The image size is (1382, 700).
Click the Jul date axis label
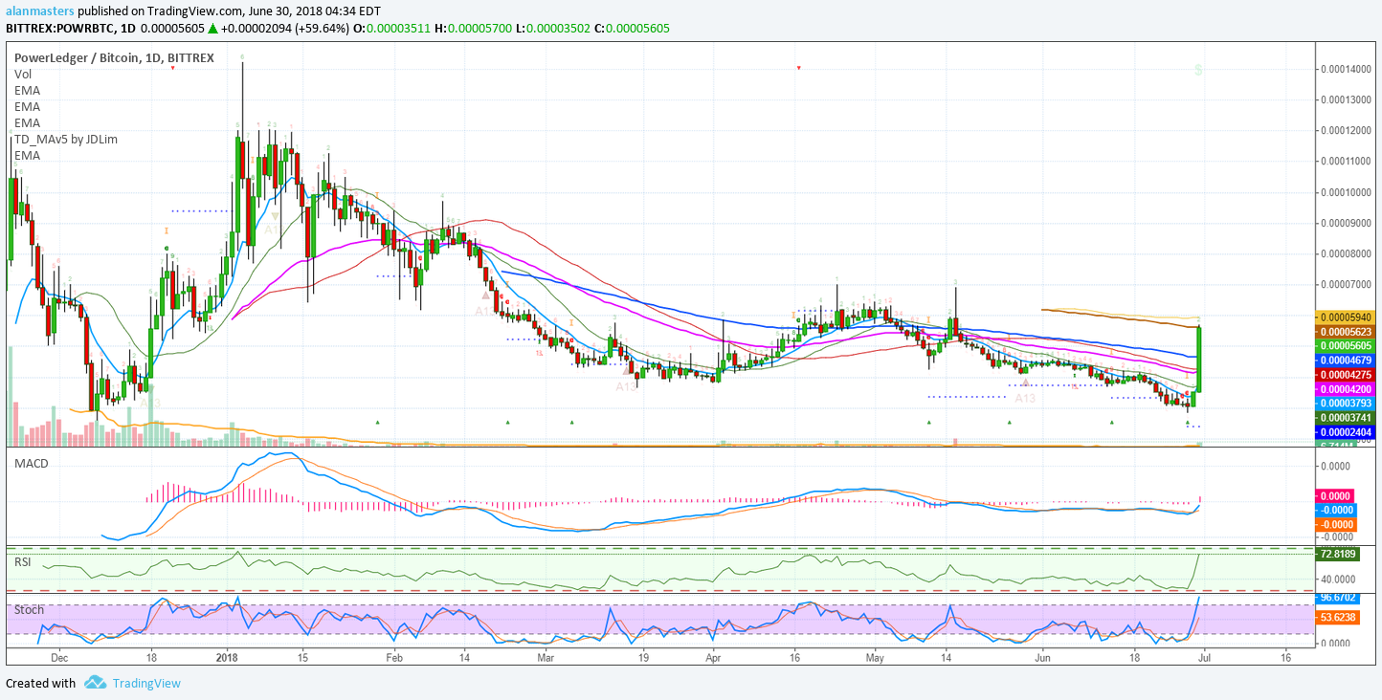point(1204,658)
